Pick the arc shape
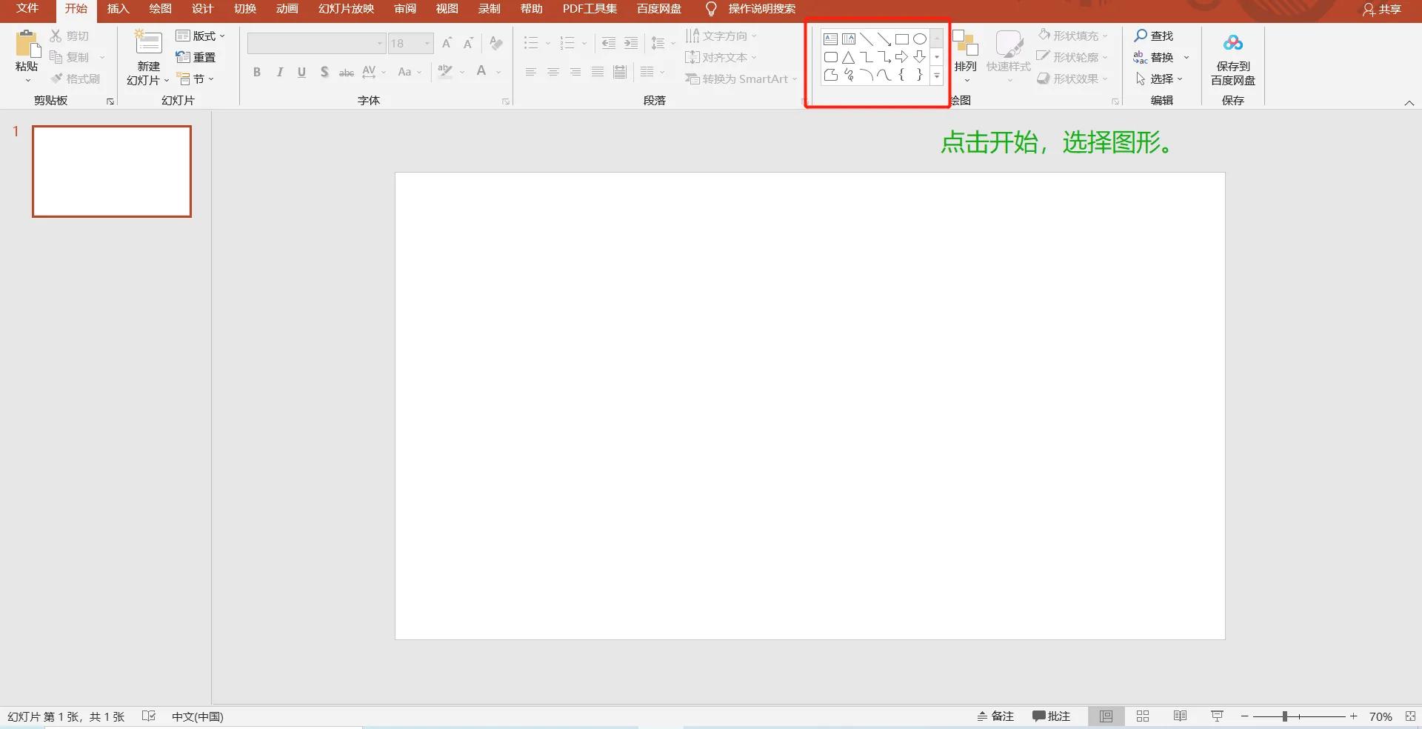 pos(867,75)
